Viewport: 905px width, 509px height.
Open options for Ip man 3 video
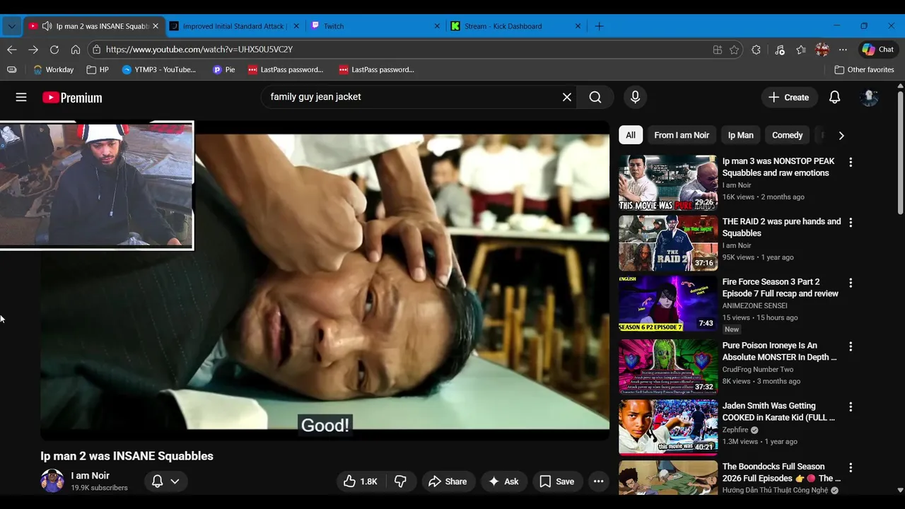(851, 162)
